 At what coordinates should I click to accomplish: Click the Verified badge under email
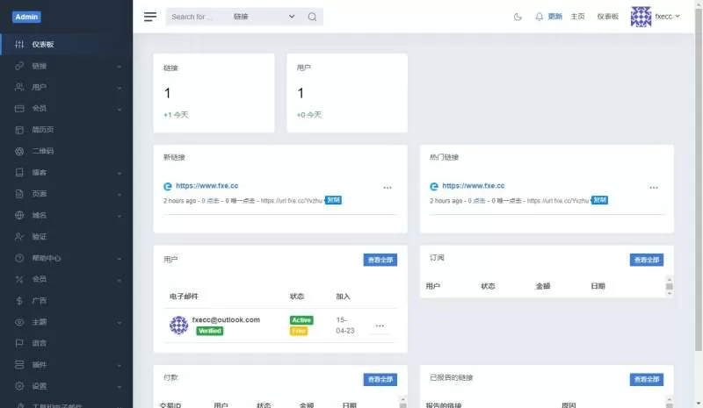point(210,331)
